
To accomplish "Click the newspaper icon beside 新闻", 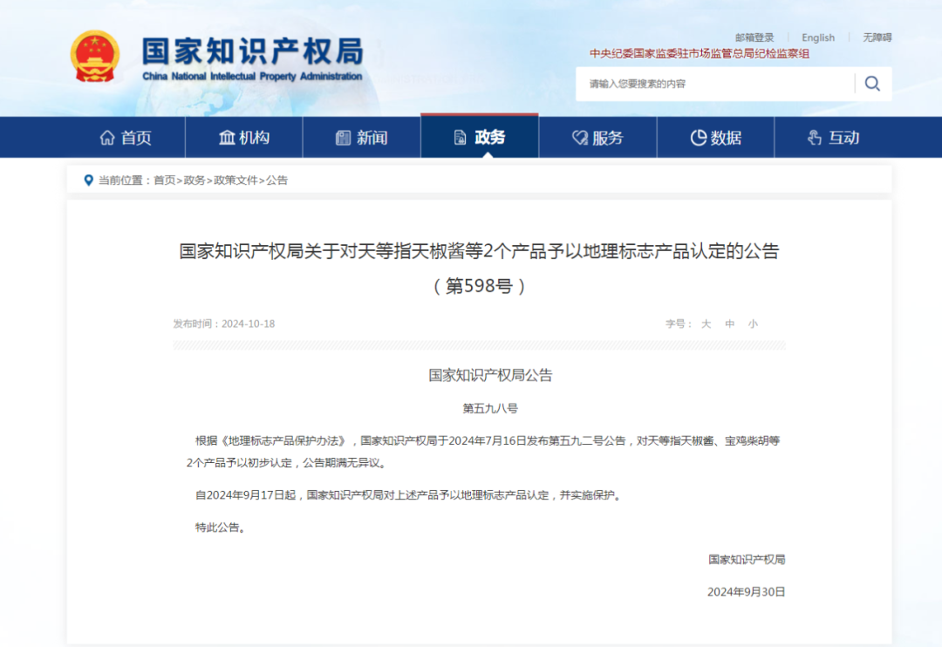I will [x=343, y=138].
